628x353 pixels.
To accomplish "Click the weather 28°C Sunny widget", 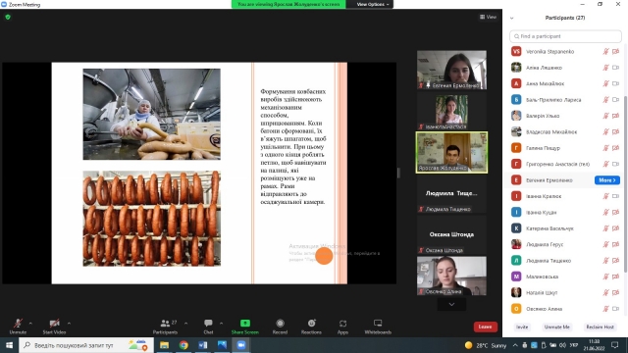I will pyautogui.click(x=486, y=345).
